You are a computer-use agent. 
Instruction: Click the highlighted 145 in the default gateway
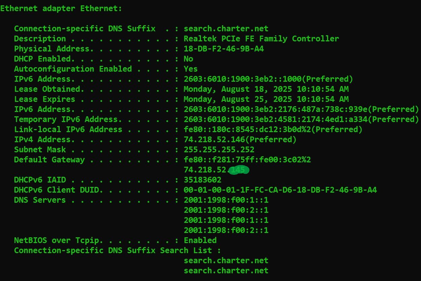[x=238, y=170]
